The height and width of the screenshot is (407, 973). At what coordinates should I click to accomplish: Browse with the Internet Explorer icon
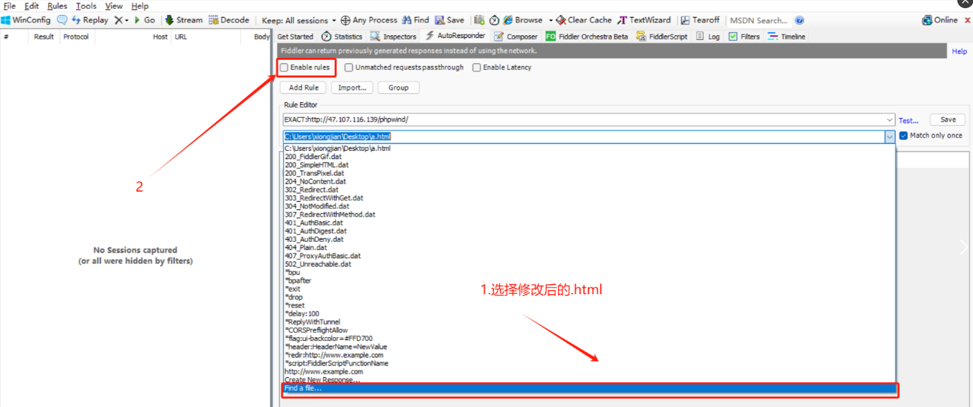click(x=508, y=20)
